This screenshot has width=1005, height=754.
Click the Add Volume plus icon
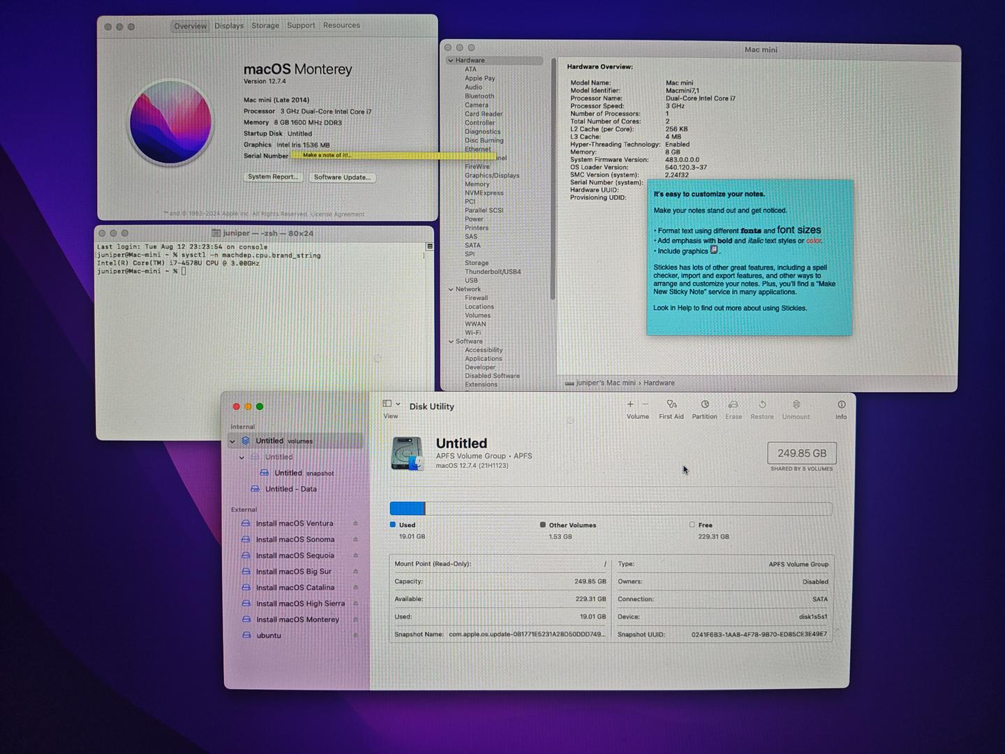click(630, 404)
